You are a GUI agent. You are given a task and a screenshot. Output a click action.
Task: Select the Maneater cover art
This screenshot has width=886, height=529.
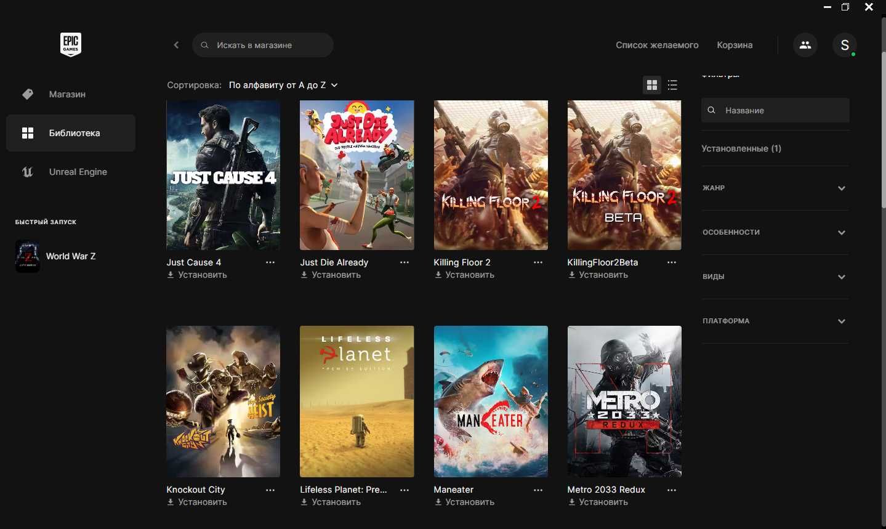pos(491,402)
